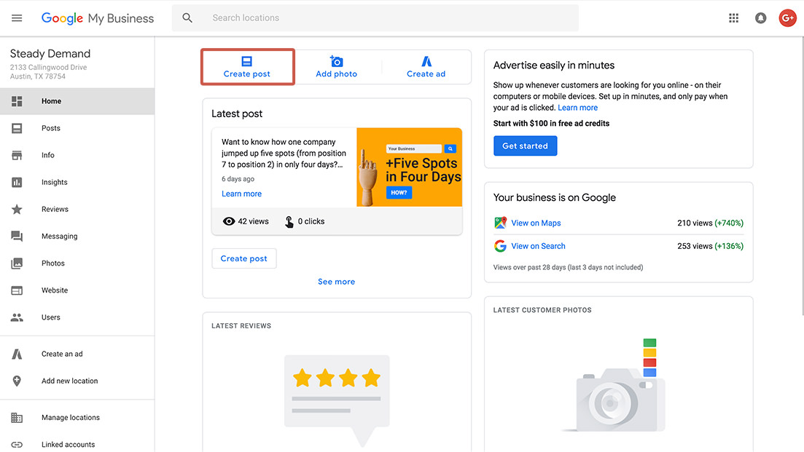The image size is (804, 452).
Task: Click the Five Spots in Four Days image
Action: tap(409, 167)
